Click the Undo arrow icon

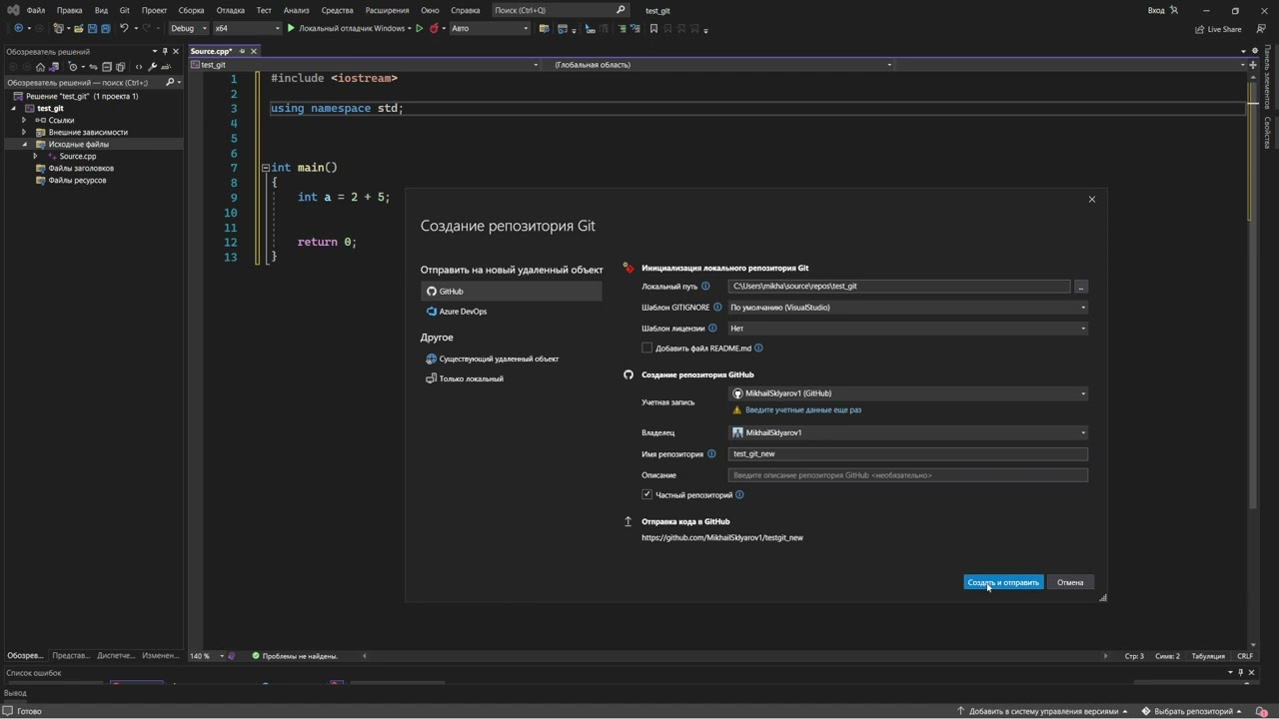(124, 28)
